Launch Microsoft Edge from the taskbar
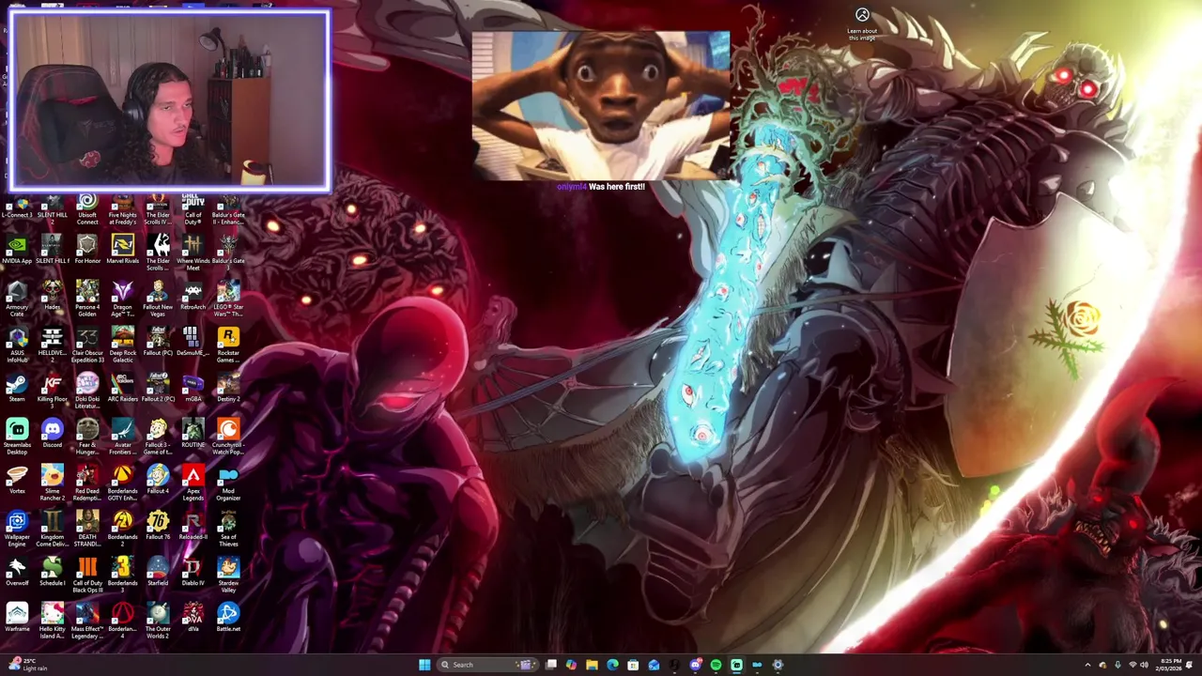Image resolution: width=1202 pixels, height=676 pixels. click(x=612, y=665)
